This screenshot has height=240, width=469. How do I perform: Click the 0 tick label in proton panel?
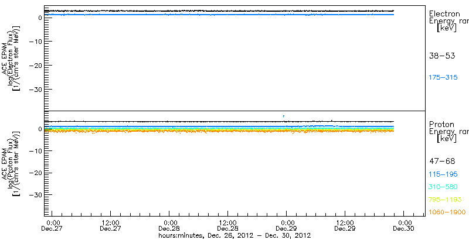coord(39,129)
